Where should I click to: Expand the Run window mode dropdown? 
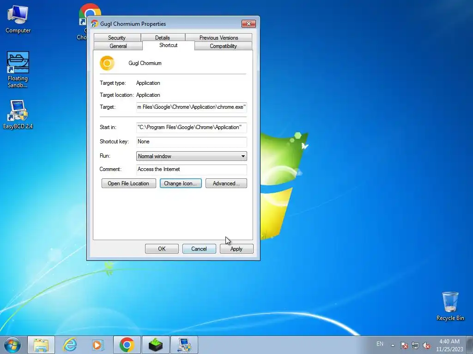pos(192,156)
